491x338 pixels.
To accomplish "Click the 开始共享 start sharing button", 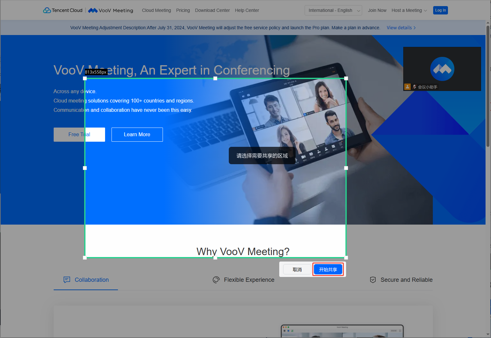I will click(328, 270).
